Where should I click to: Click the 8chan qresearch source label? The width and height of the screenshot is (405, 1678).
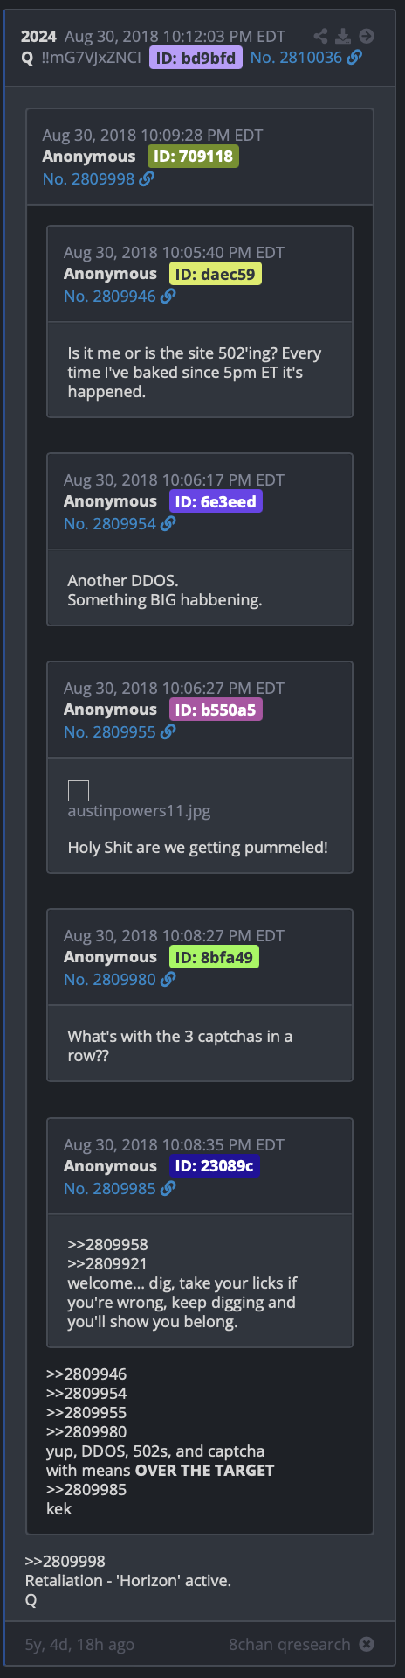[x=290, y=1644]
